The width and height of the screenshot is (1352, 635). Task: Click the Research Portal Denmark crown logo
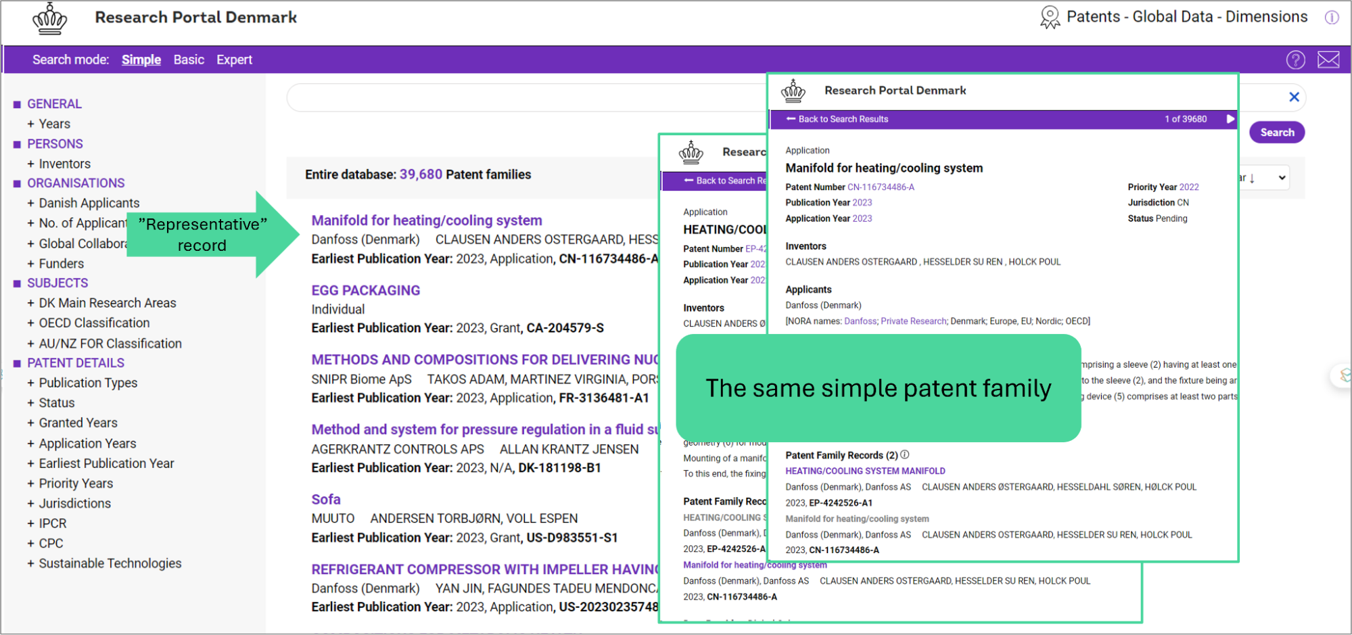pos(49,19)
